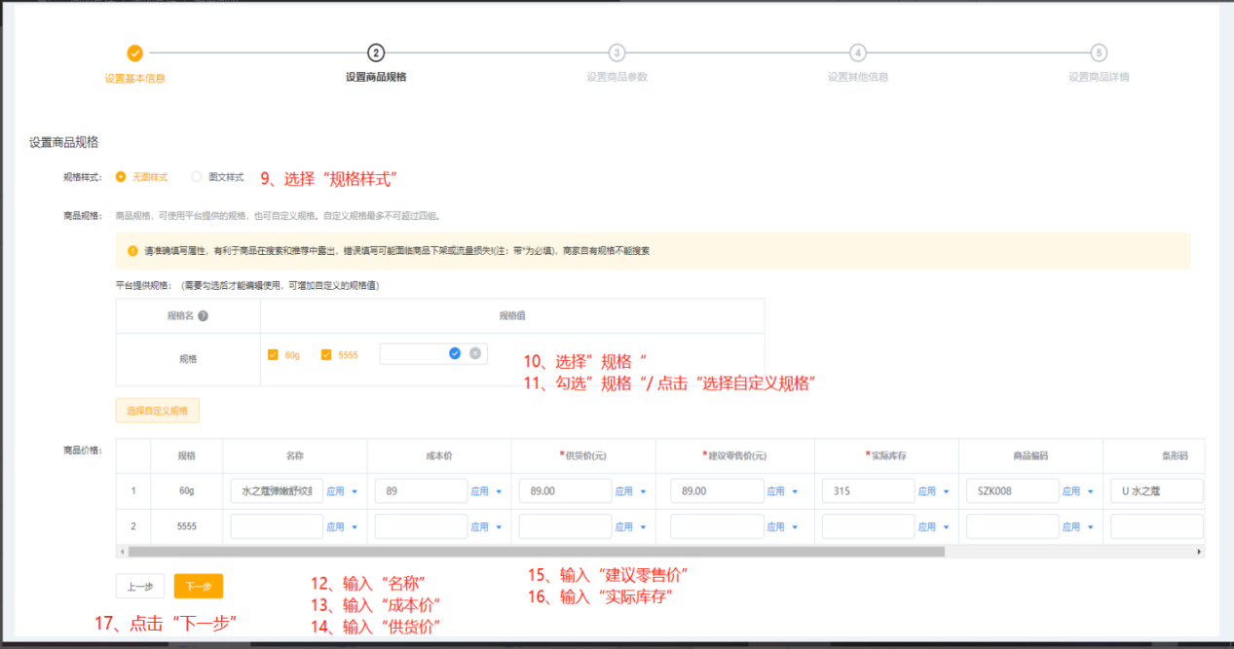Uncheck the 5555 spec checkbox
1234x649 pixels.
coord(326,355)
